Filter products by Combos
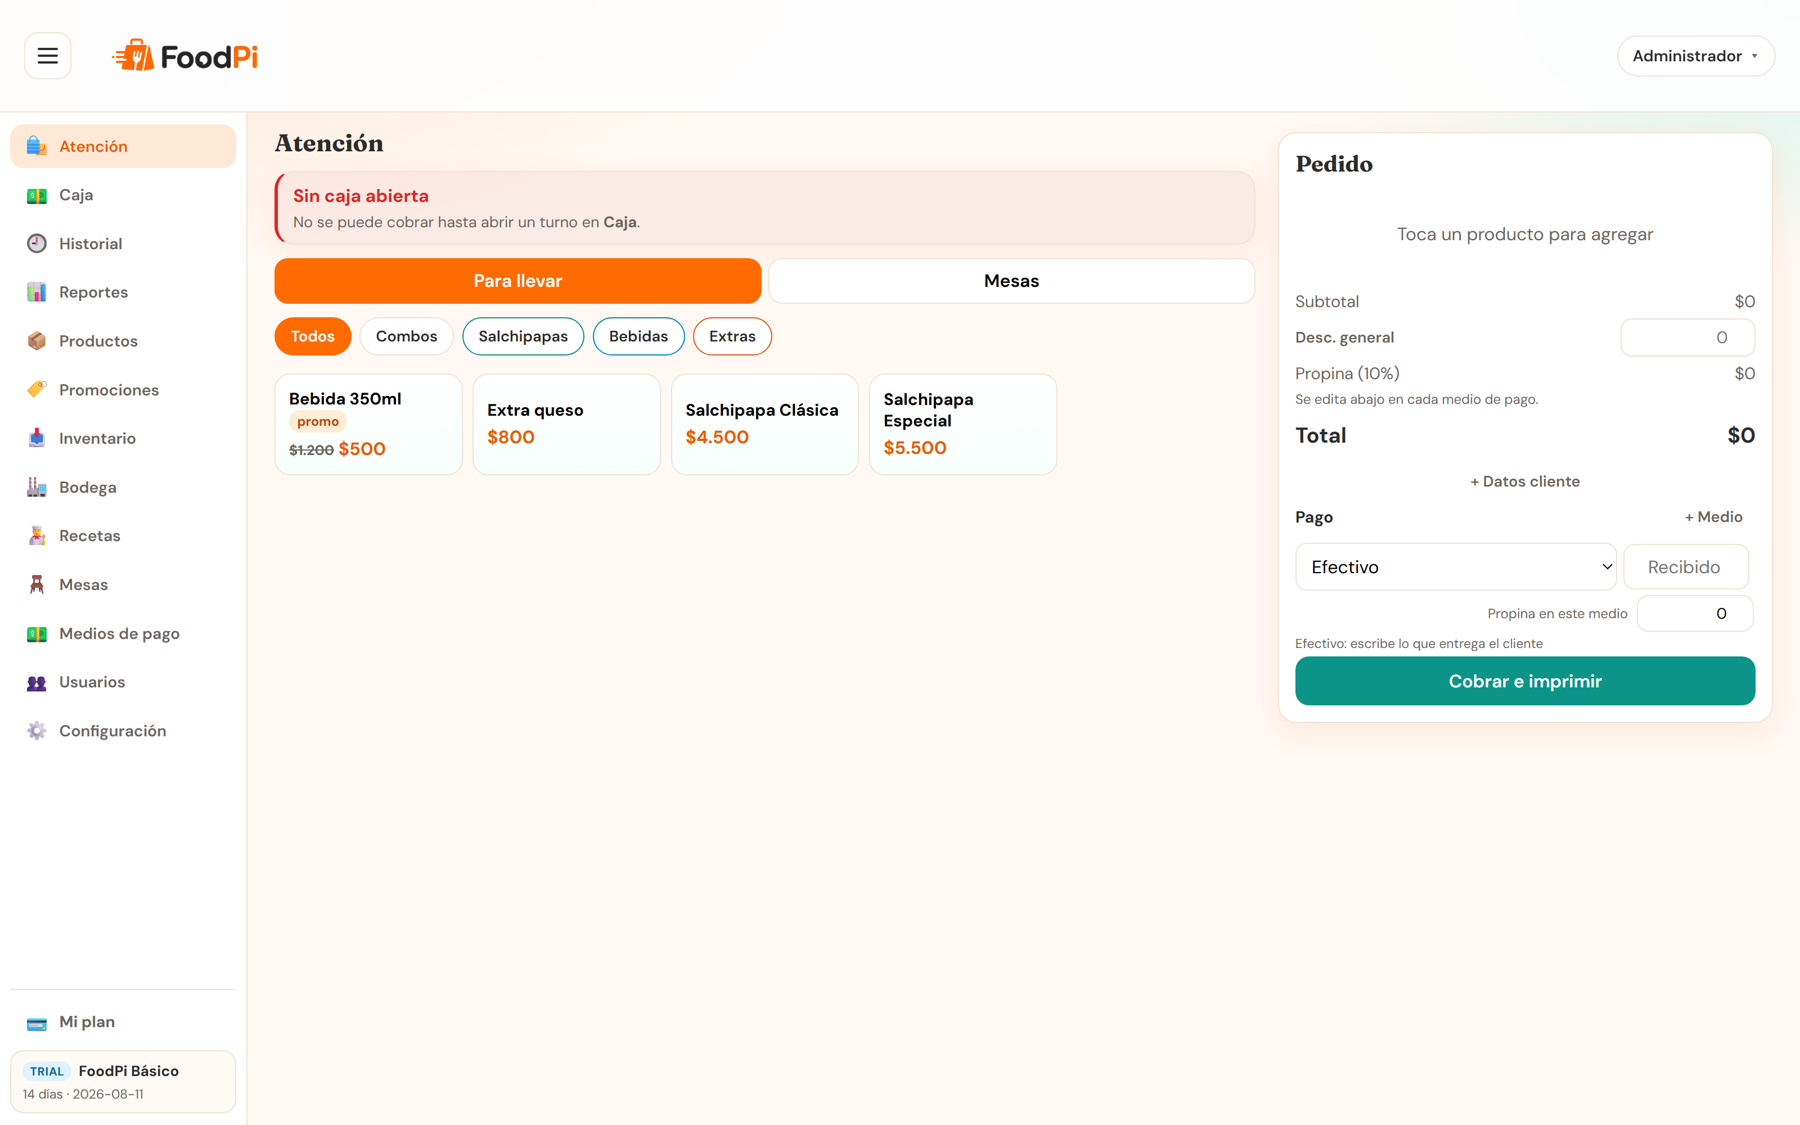The height and width of the screenshot is (1125, 1800). tap(406, 336)
